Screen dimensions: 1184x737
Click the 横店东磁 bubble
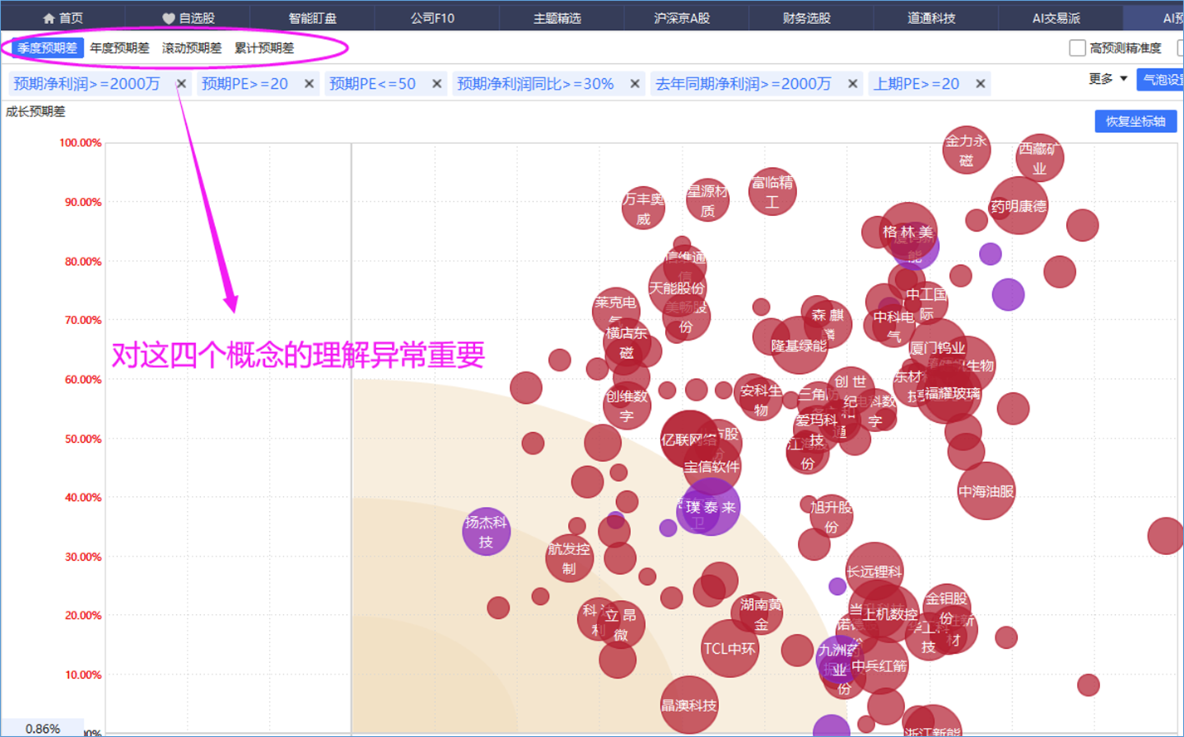tap(626, 342)
